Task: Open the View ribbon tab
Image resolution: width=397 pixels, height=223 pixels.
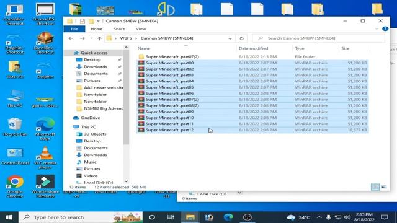Action: (141, 29)
